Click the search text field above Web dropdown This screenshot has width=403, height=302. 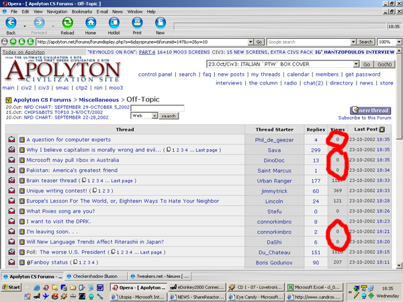pyautogui.click(x=157, y=107)
